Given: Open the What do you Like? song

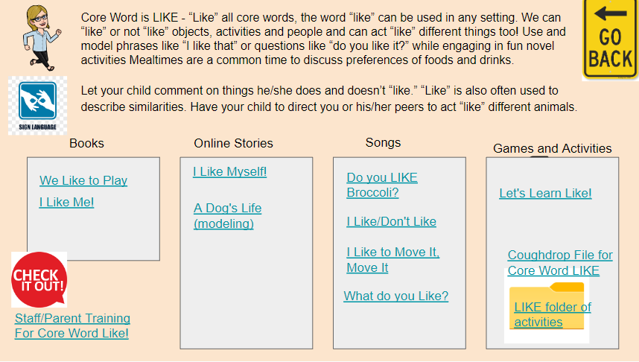Looking at the screenshot, I should click(395, 296).
